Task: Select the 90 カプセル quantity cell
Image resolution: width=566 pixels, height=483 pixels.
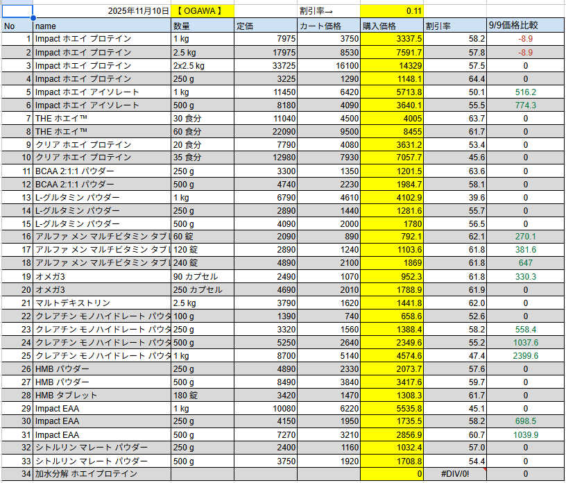Action: (202, 276)
